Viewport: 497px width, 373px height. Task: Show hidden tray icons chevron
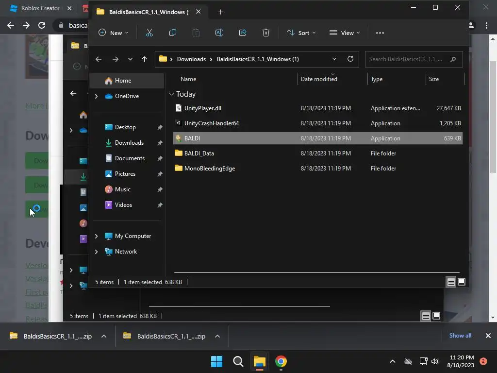tap(392, 361)
